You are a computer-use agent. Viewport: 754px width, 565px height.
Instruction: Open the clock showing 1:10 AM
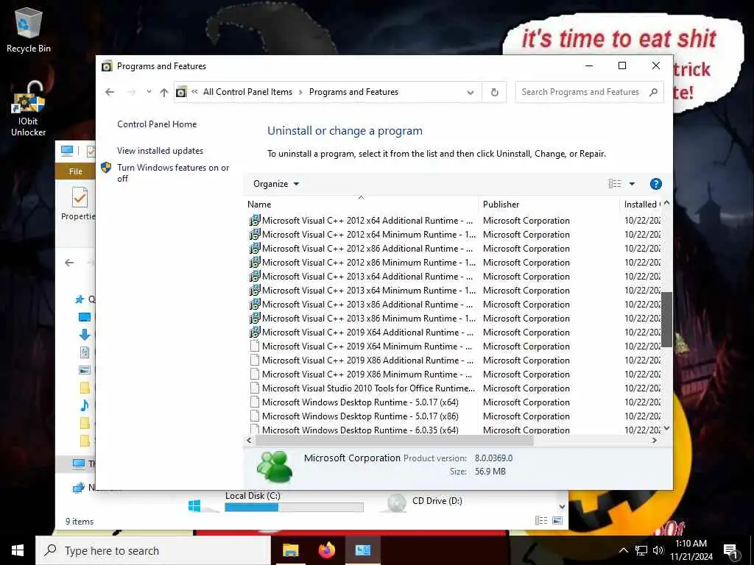(691, 550)
